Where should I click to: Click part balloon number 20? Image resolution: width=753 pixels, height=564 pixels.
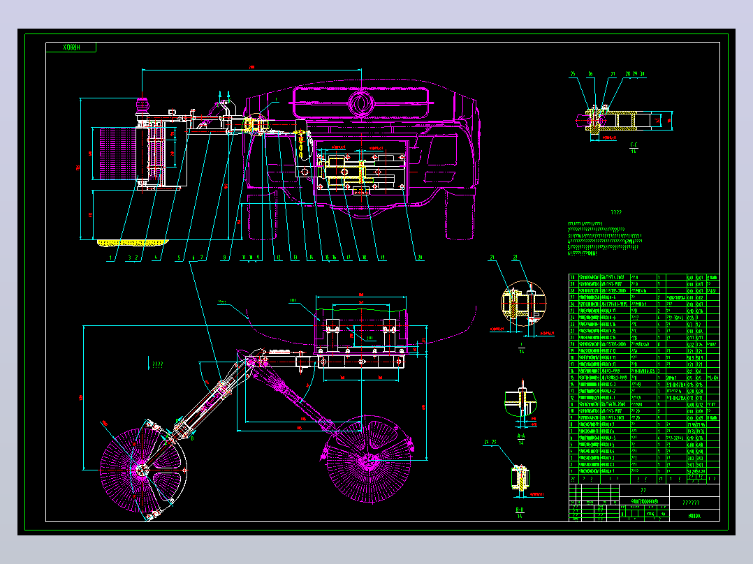tap(421, 258)
